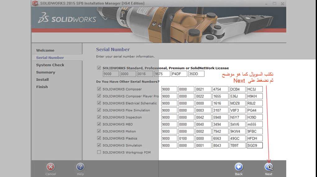Toggle SOLIDWORKS Composer checkbox

(x=99, y=89)
